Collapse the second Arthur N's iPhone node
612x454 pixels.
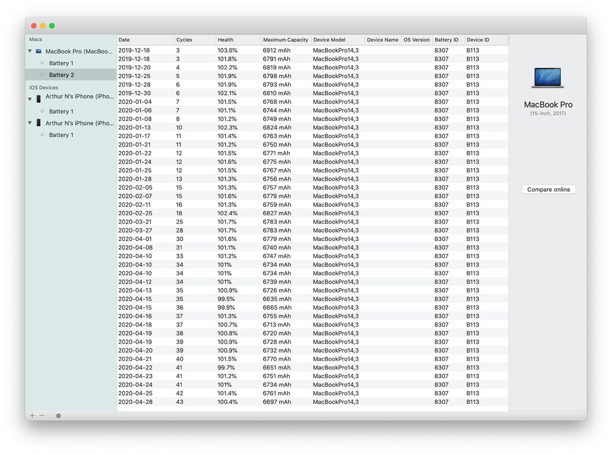coord(30,123)
